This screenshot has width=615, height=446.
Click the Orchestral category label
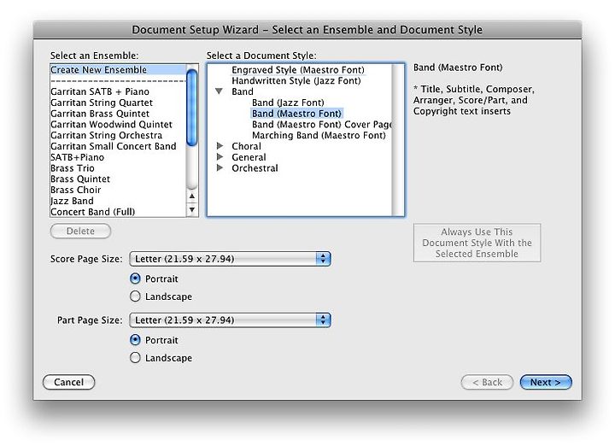(x=255, y=168)
